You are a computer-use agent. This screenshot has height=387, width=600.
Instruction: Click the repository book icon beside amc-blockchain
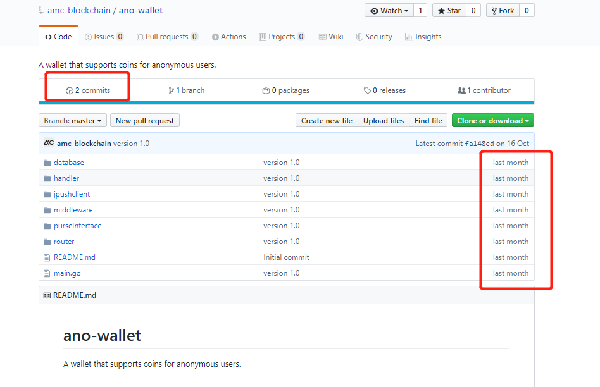pos(42,10)
